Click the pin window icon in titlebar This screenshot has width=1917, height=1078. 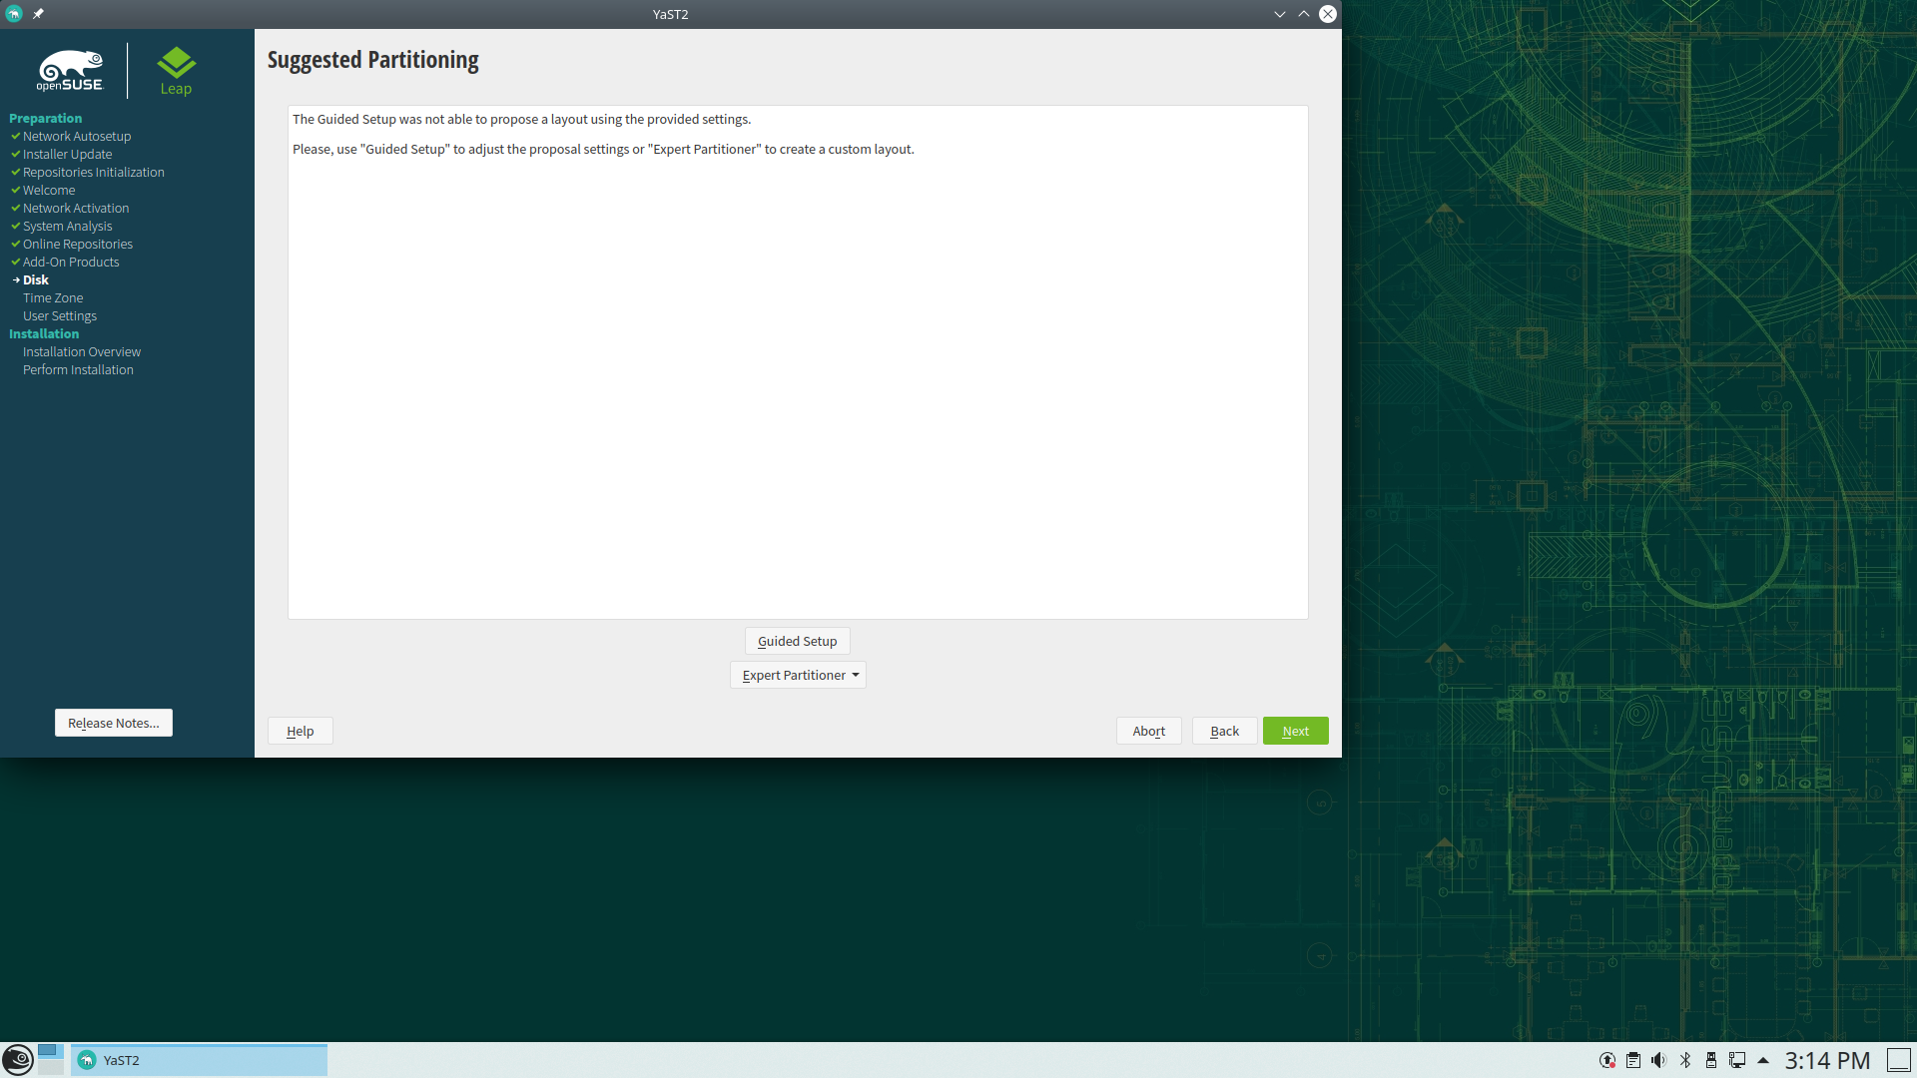point(38,14)
